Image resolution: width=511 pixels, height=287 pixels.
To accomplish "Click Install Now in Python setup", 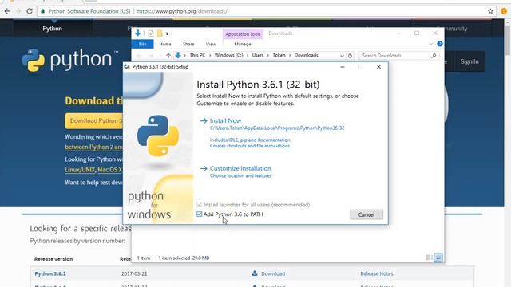I will (x=225, y=120).
